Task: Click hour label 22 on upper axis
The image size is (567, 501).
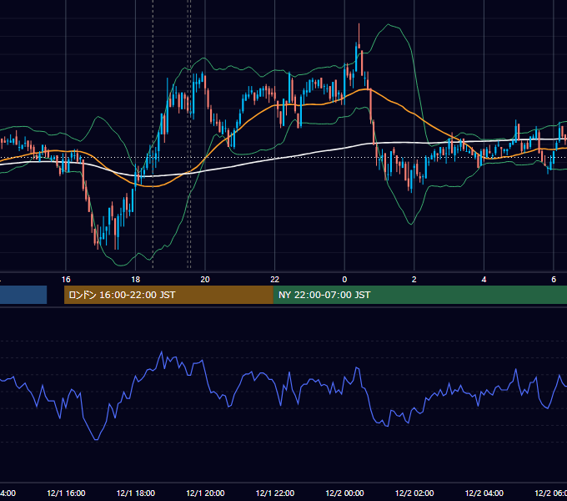Action: point(275,280)
